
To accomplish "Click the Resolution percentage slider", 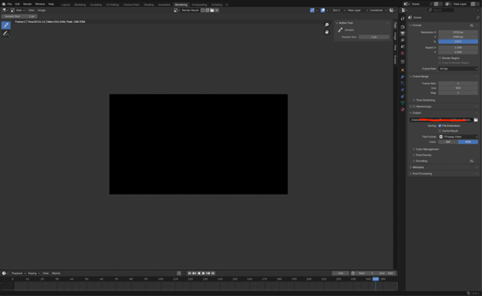I will pos(458,42).
